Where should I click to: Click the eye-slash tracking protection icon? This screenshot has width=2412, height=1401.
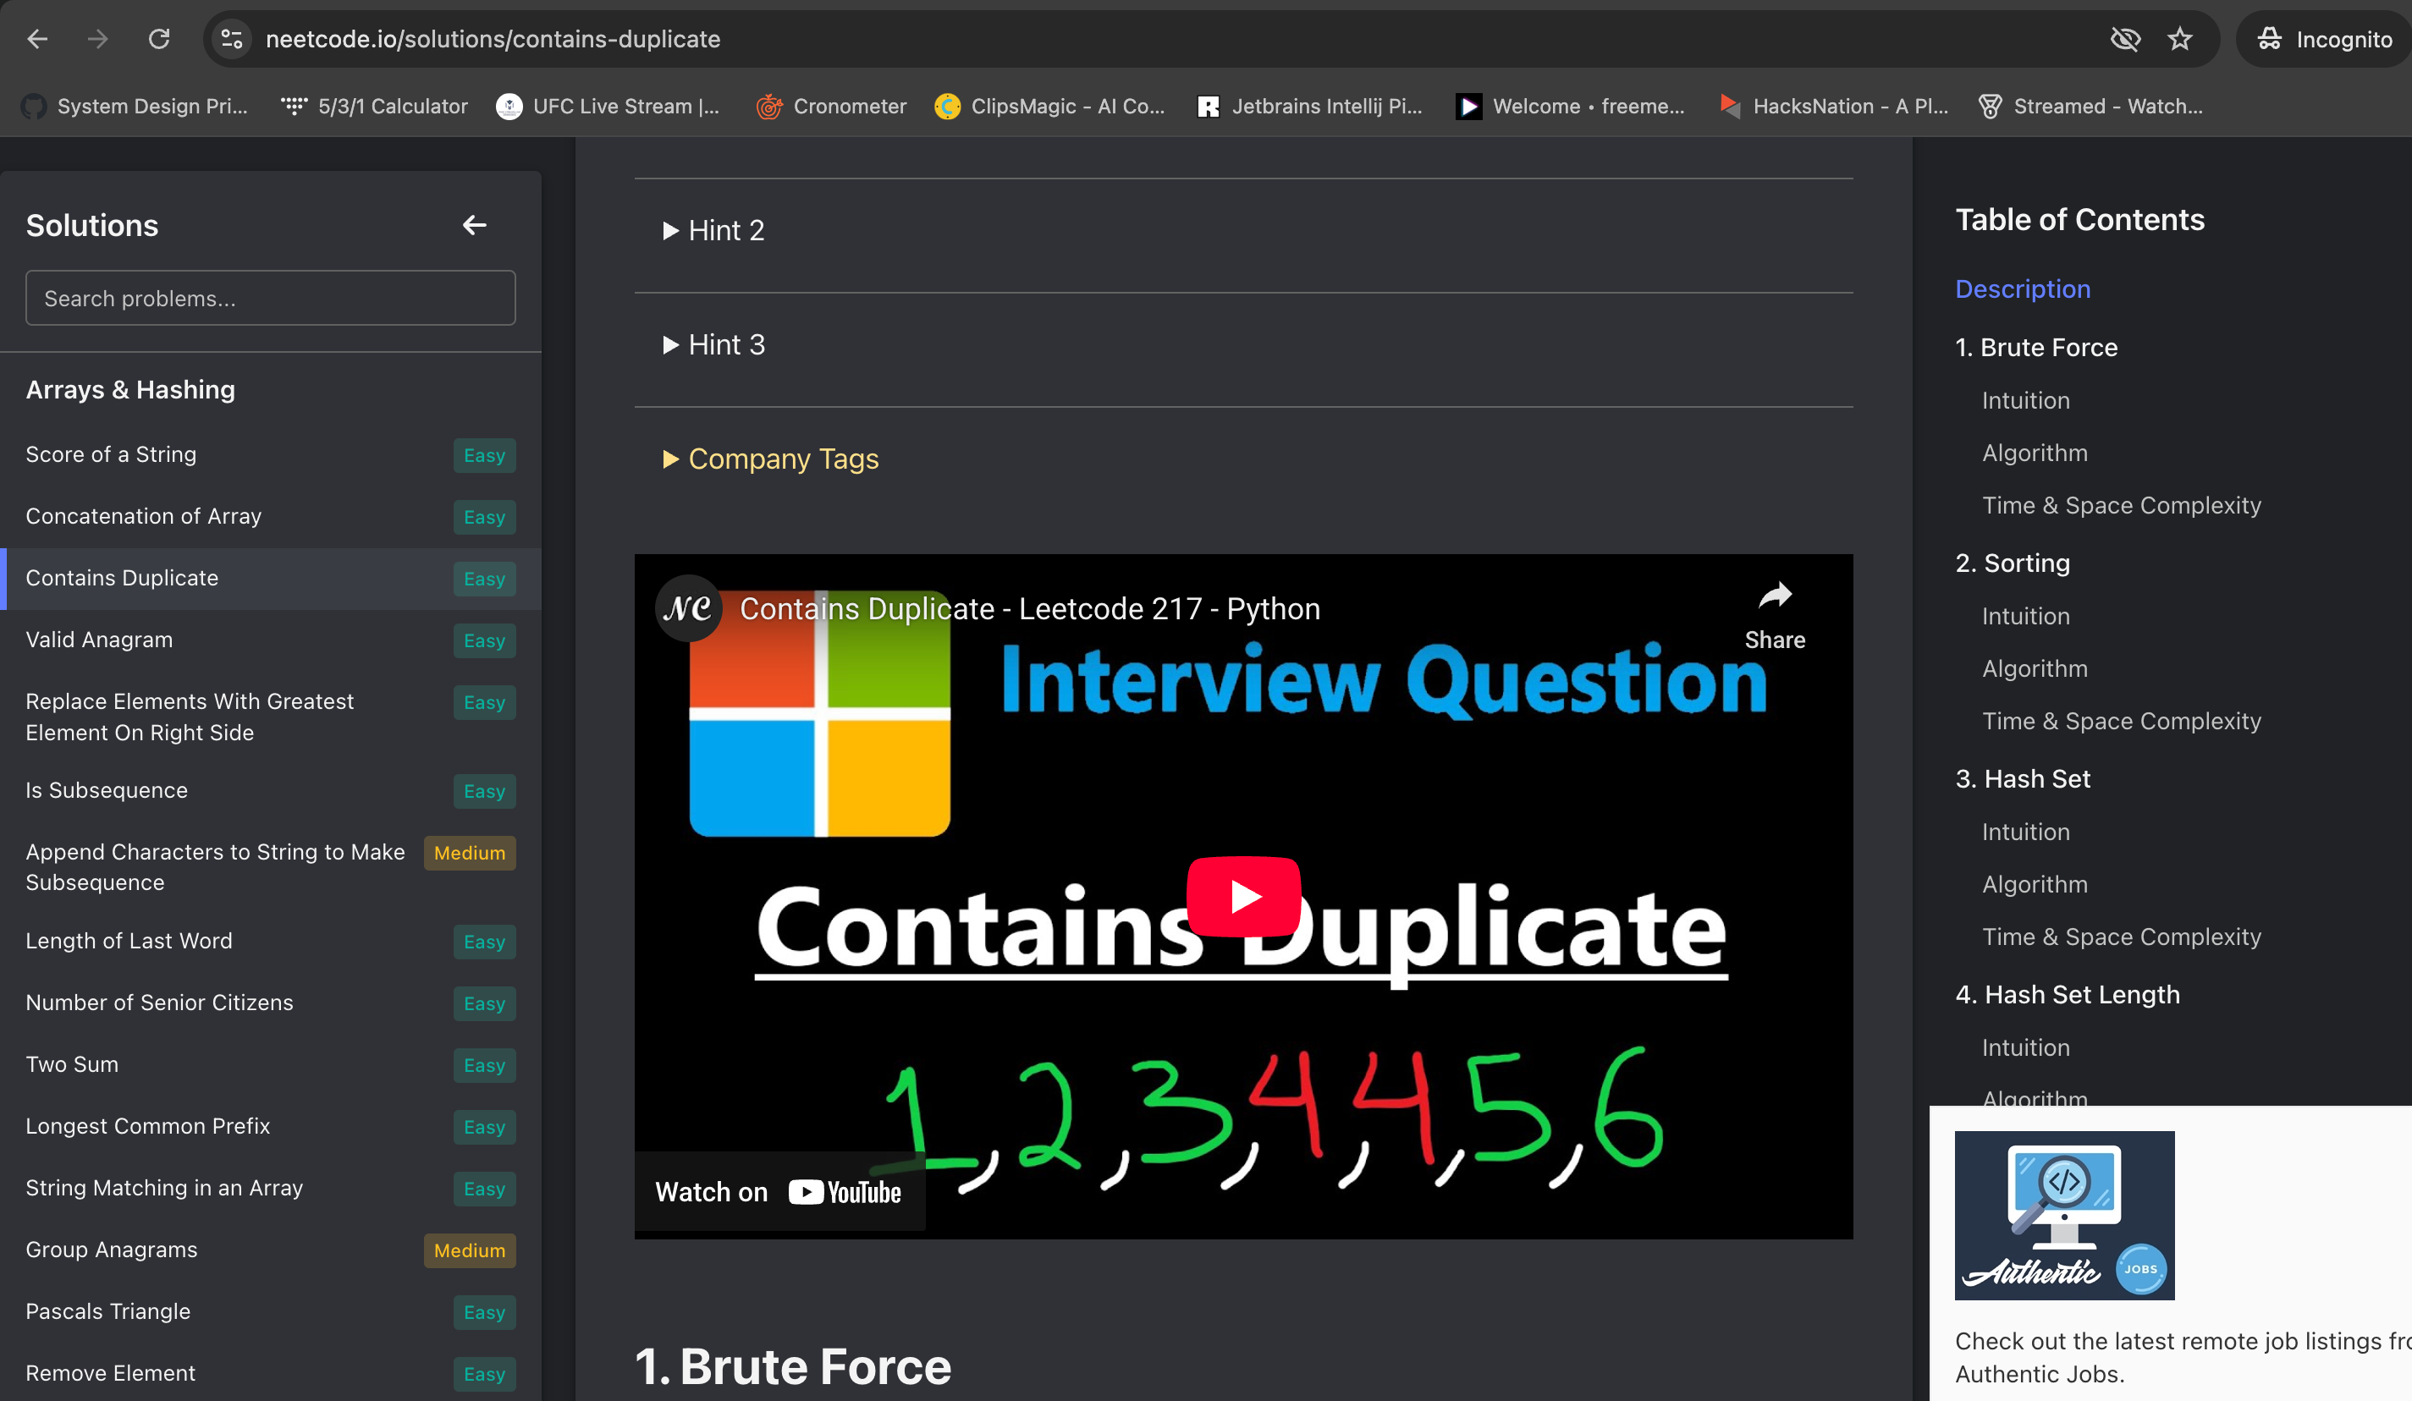click(2125, 39)
